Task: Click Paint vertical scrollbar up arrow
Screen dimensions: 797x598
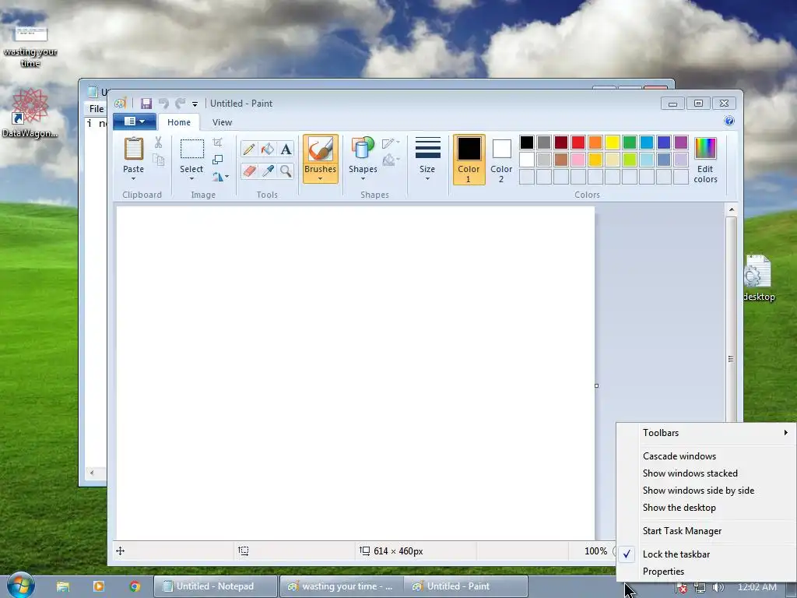Action: coord(732,209)
